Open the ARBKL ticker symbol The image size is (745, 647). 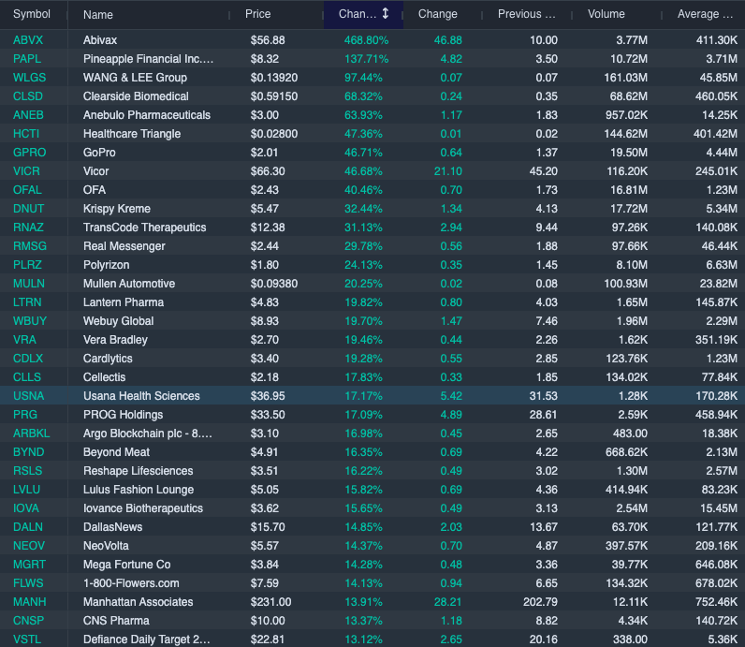32,434
